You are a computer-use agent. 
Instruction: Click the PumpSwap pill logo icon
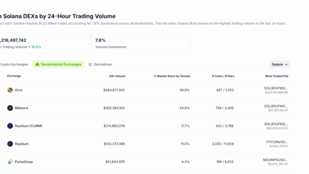click(10, 162)
